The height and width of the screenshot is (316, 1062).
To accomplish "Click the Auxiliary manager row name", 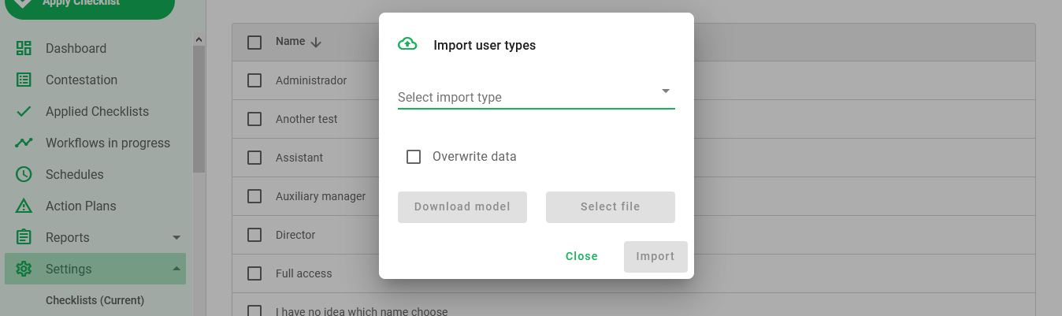I will click(321, 196).
